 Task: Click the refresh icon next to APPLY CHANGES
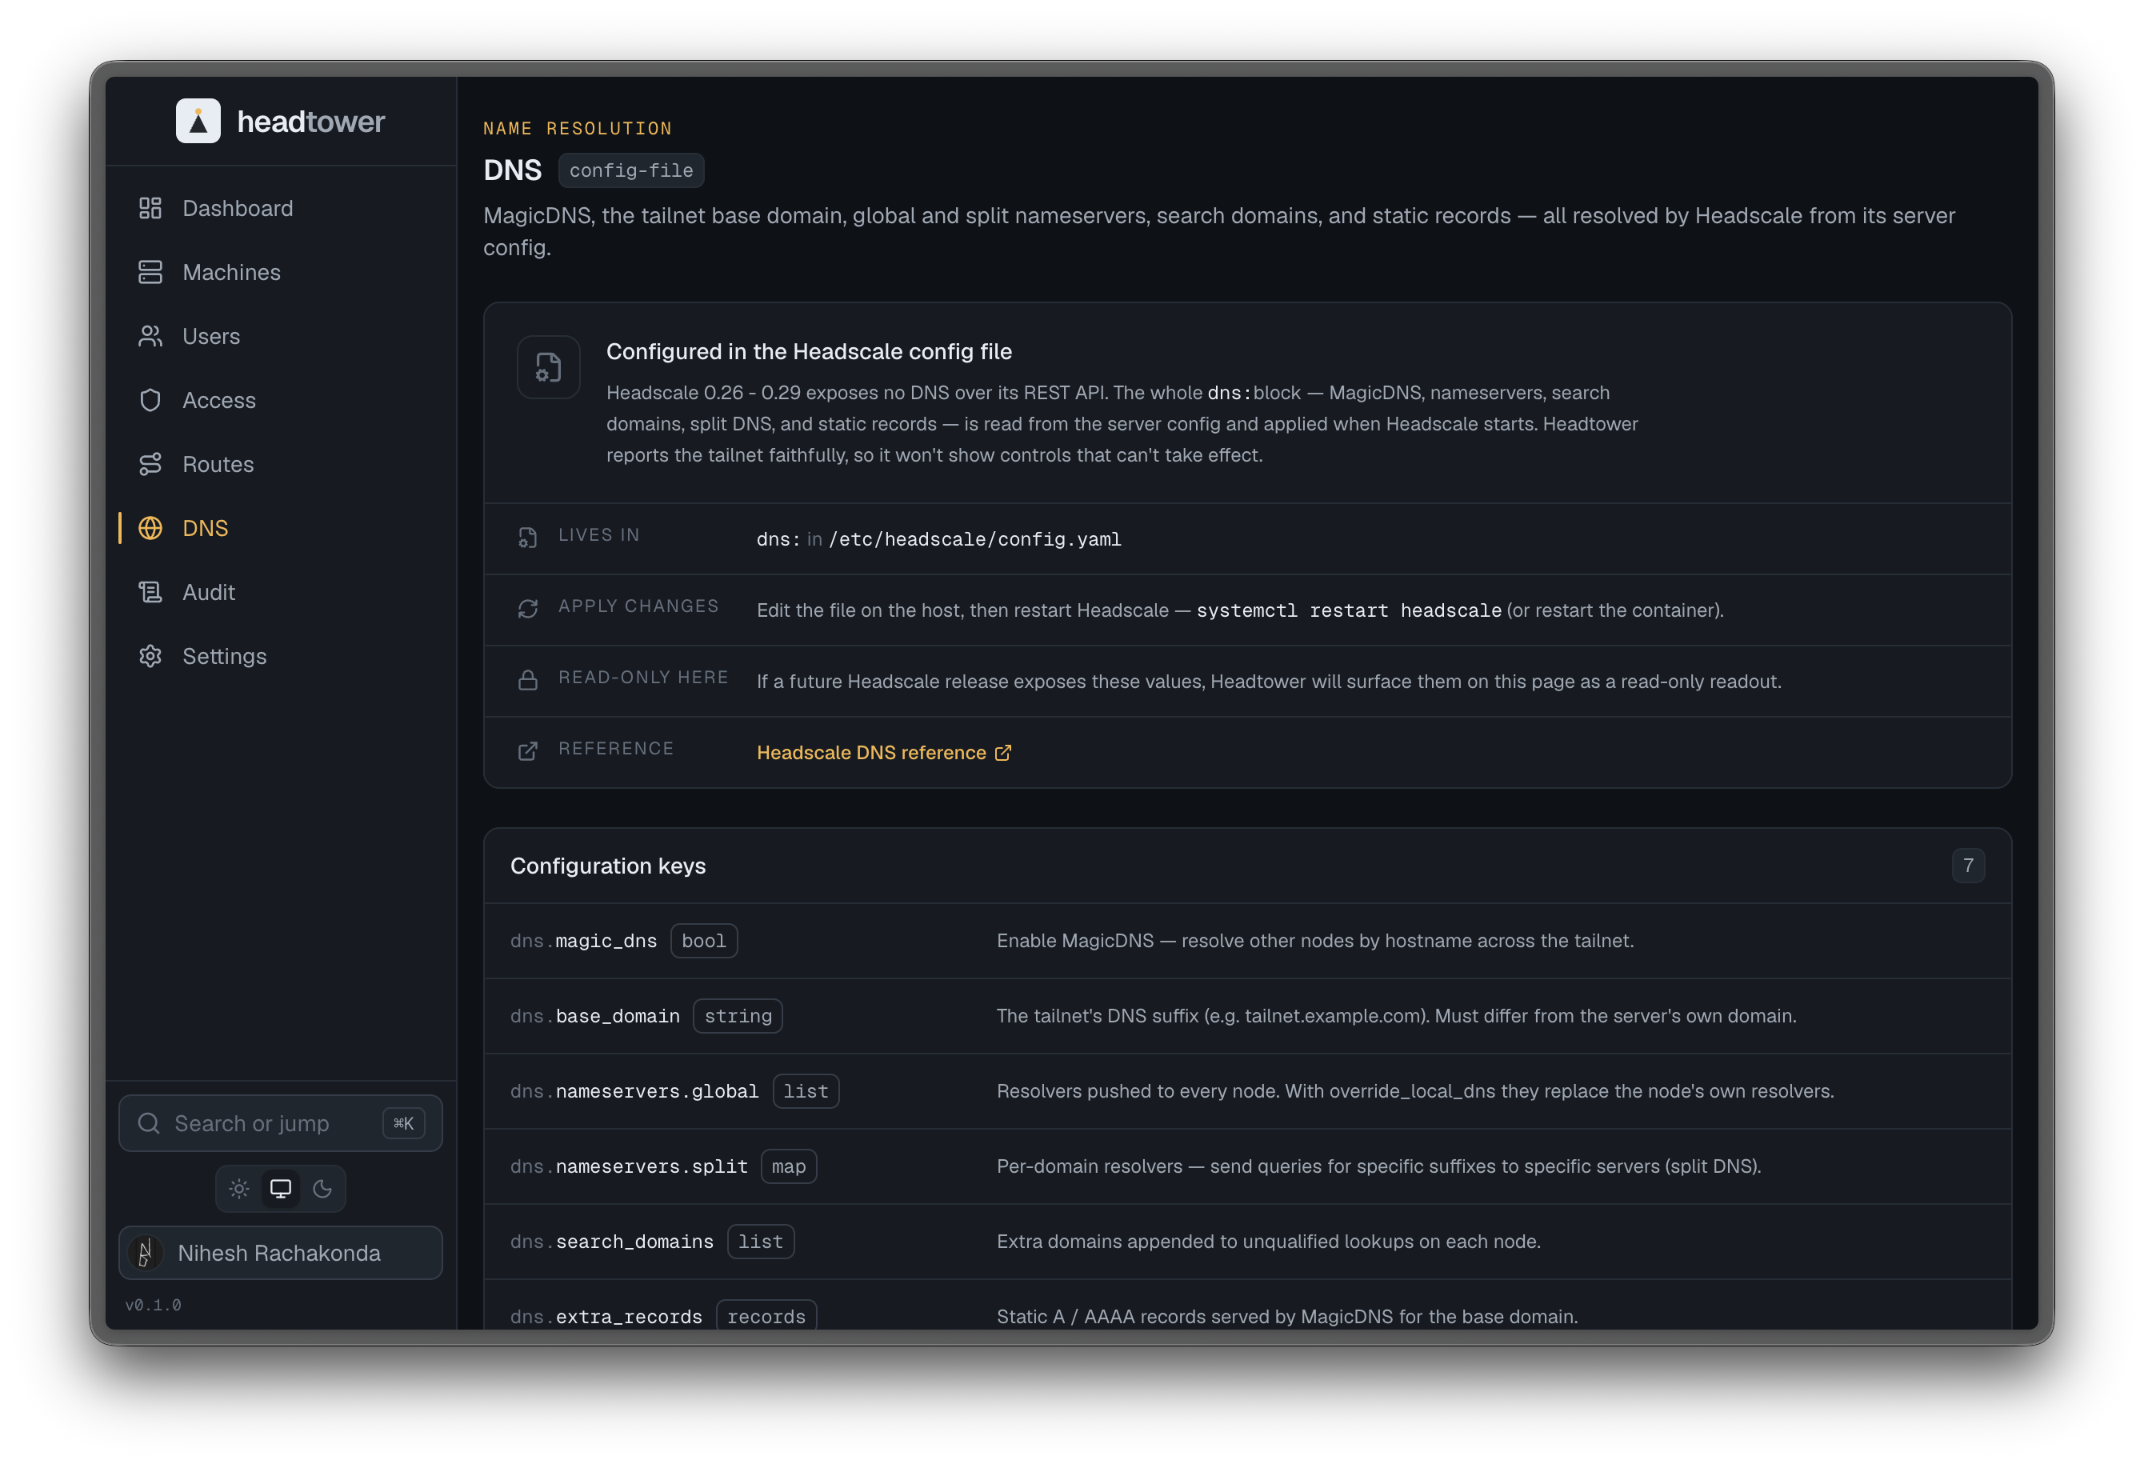pyautogui.click(x=528, y=609)
